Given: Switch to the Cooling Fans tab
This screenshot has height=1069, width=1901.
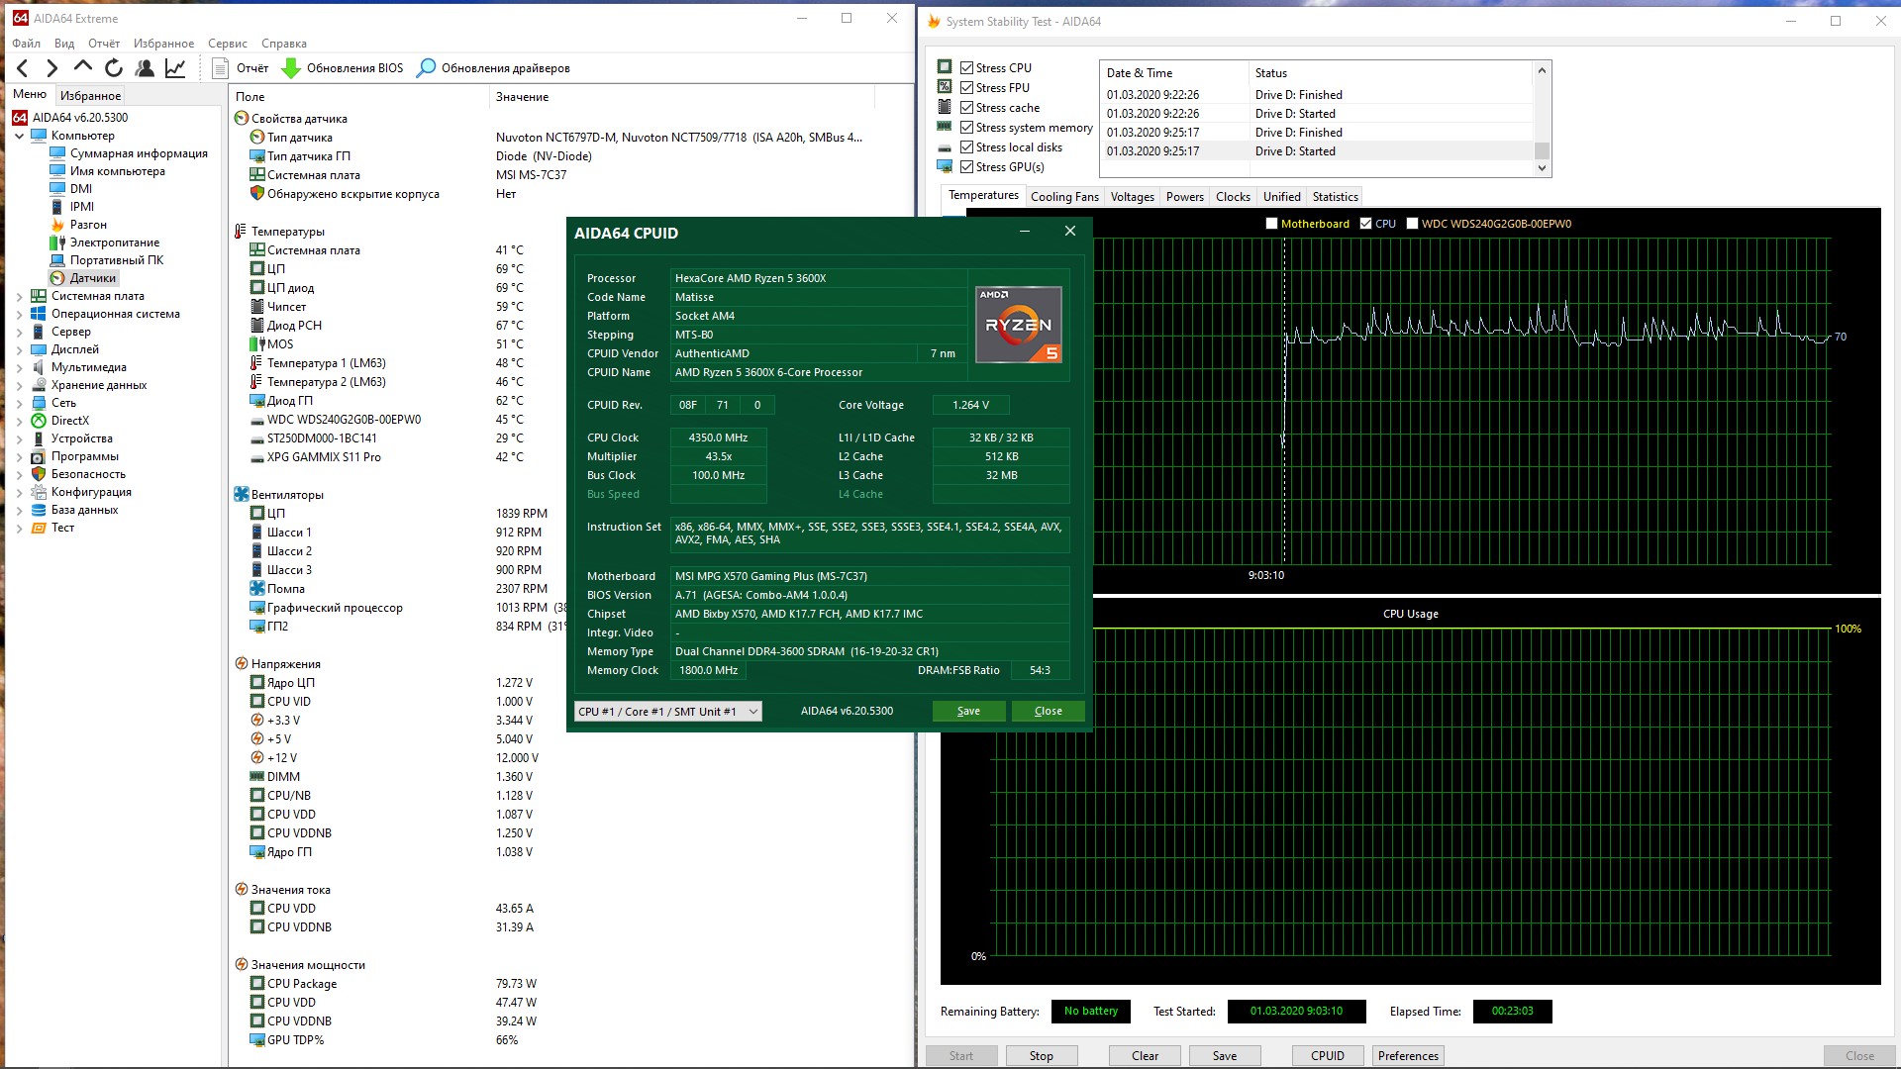Looking at the screenshot, I should [x=1063, y=197].
